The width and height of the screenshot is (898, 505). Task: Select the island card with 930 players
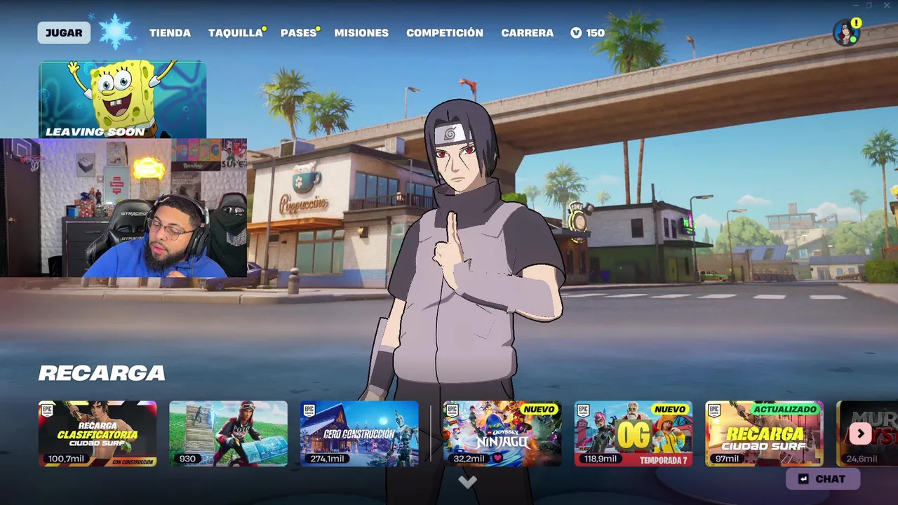(228, 433)
